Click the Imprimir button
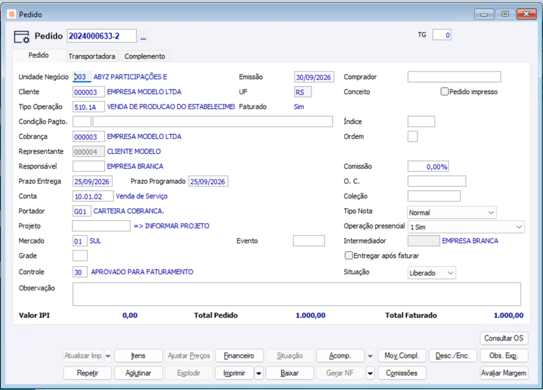Viewport: 543px width, 390px height. click(x=234, y=373)
